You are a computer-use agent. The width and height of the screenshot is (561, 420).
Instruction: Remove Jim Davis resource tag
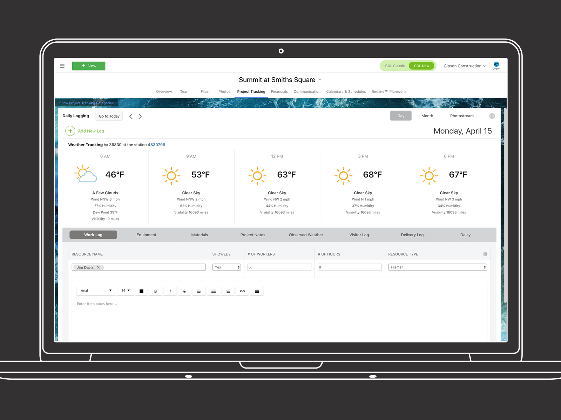(x=98, y=267)
